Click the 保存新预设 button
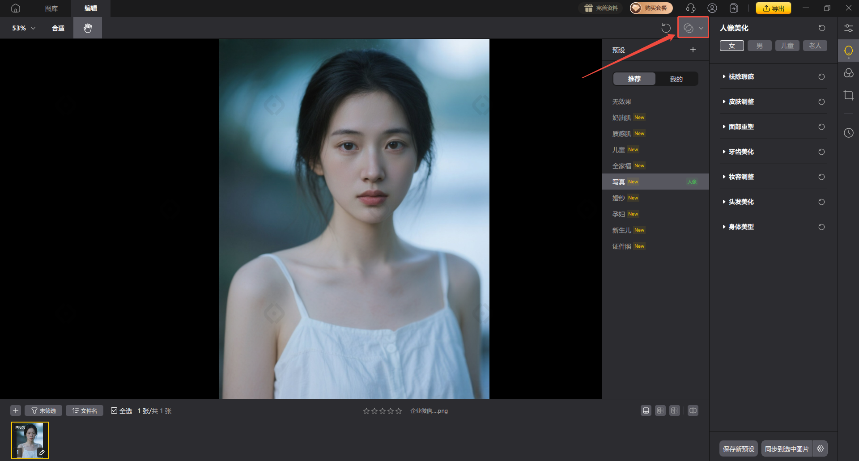This screenshot has height=461, width=859. point(738,448)
